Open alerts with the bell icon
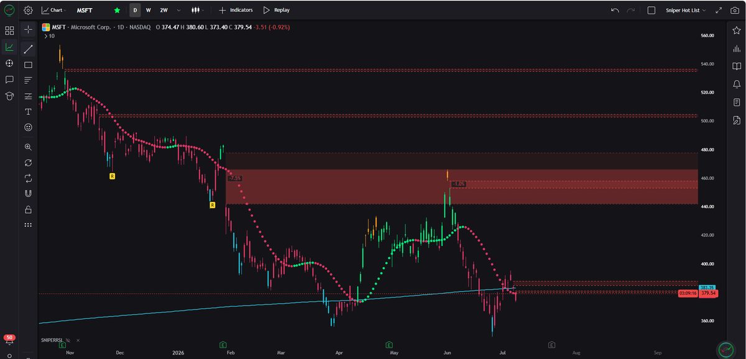Viewport: 746px width, 359px height. tap(736, 84)
